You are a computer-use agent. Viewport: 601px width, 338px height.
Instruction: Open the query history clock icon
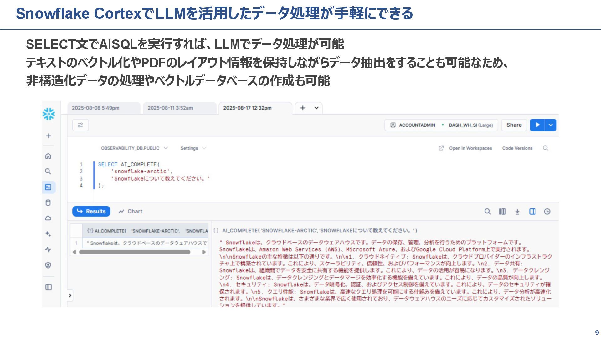tap(547, 212)
